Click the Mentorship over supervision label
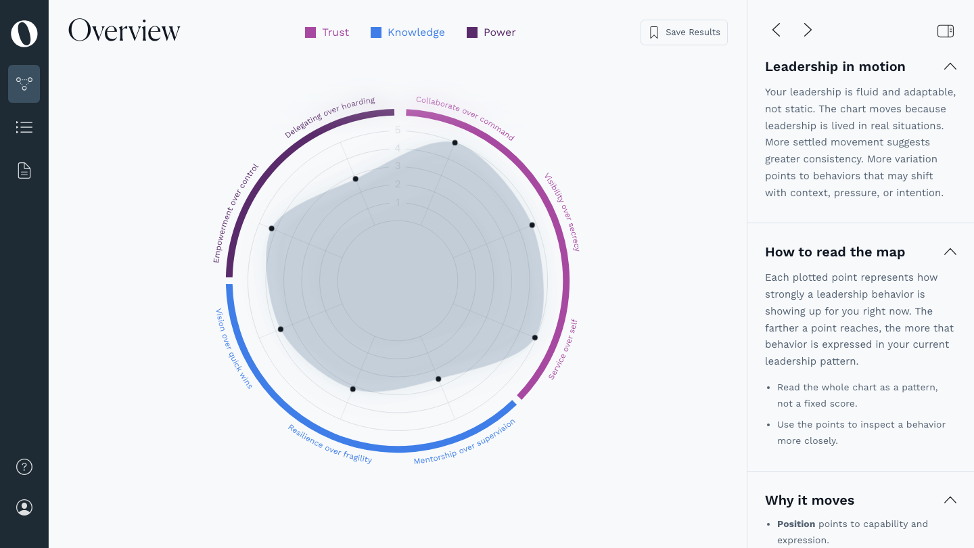The height and width of the screenshot is (548, 974). [465, 442]
